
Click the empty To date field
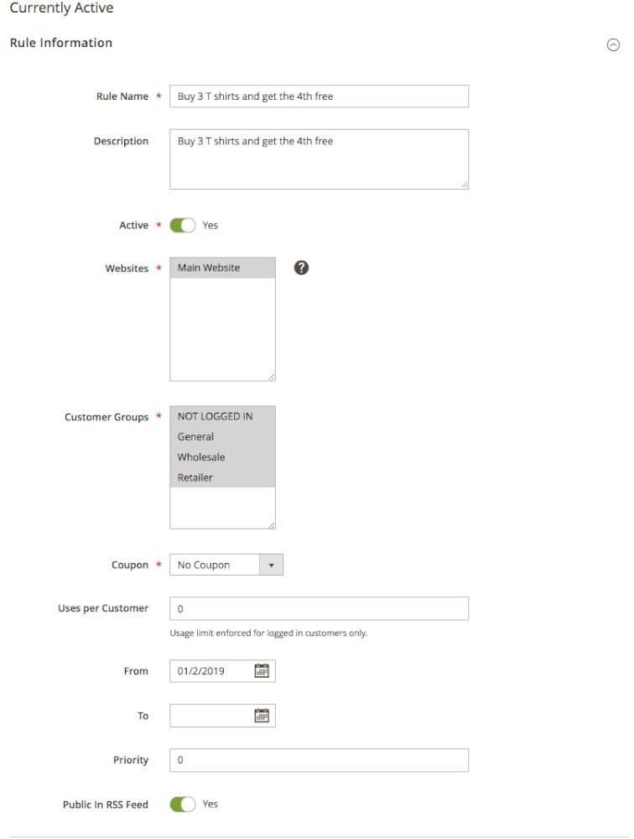tap(211, 716)
